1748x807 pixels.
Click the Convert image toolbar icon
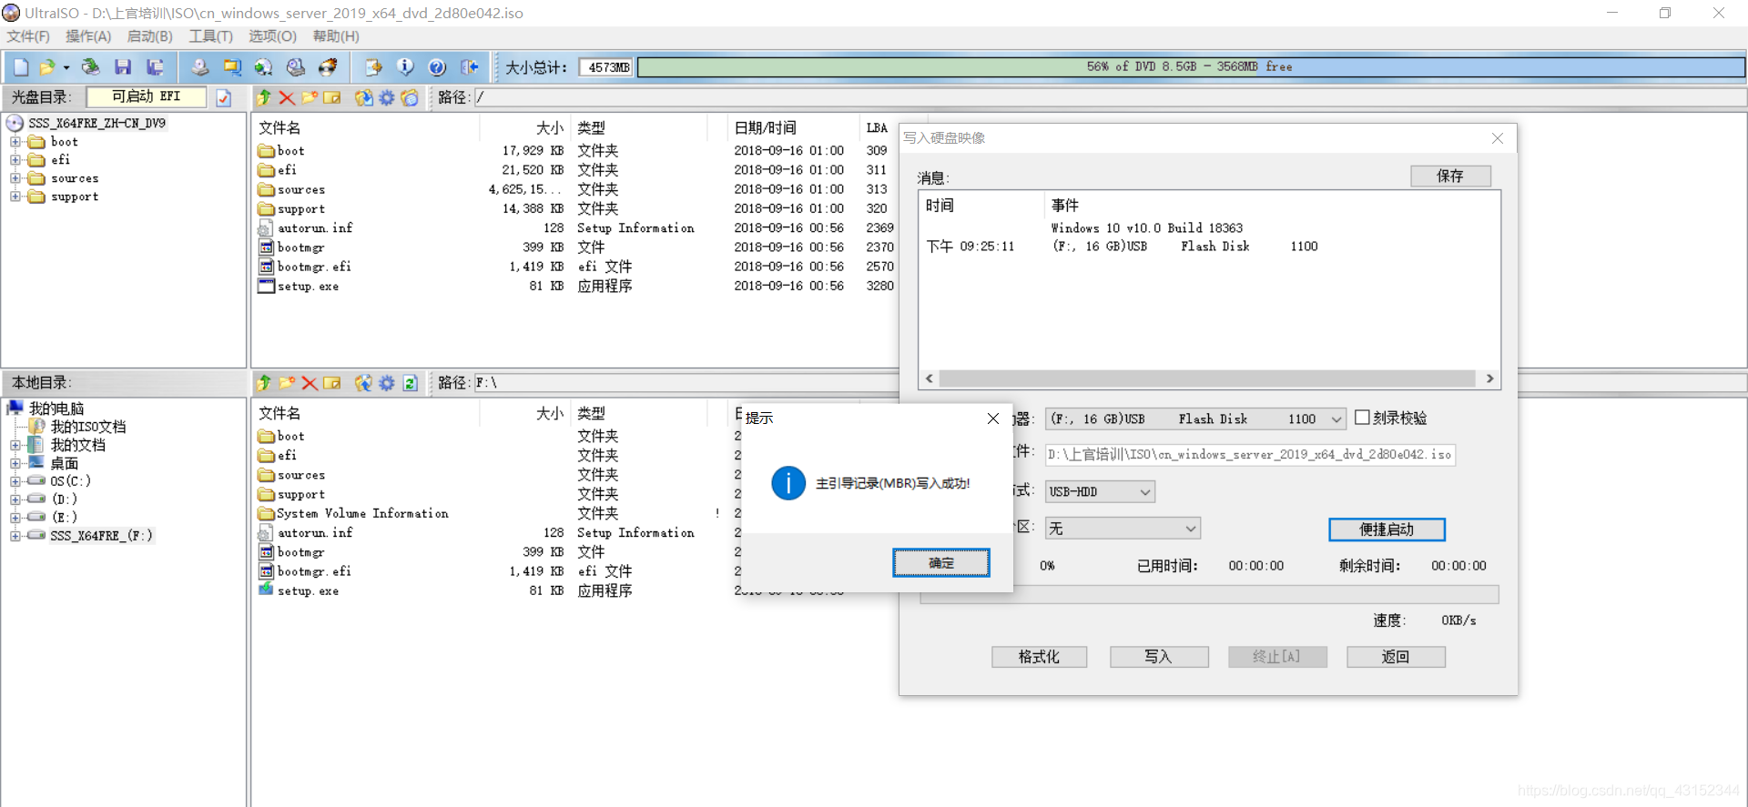[x=263, y=67]
